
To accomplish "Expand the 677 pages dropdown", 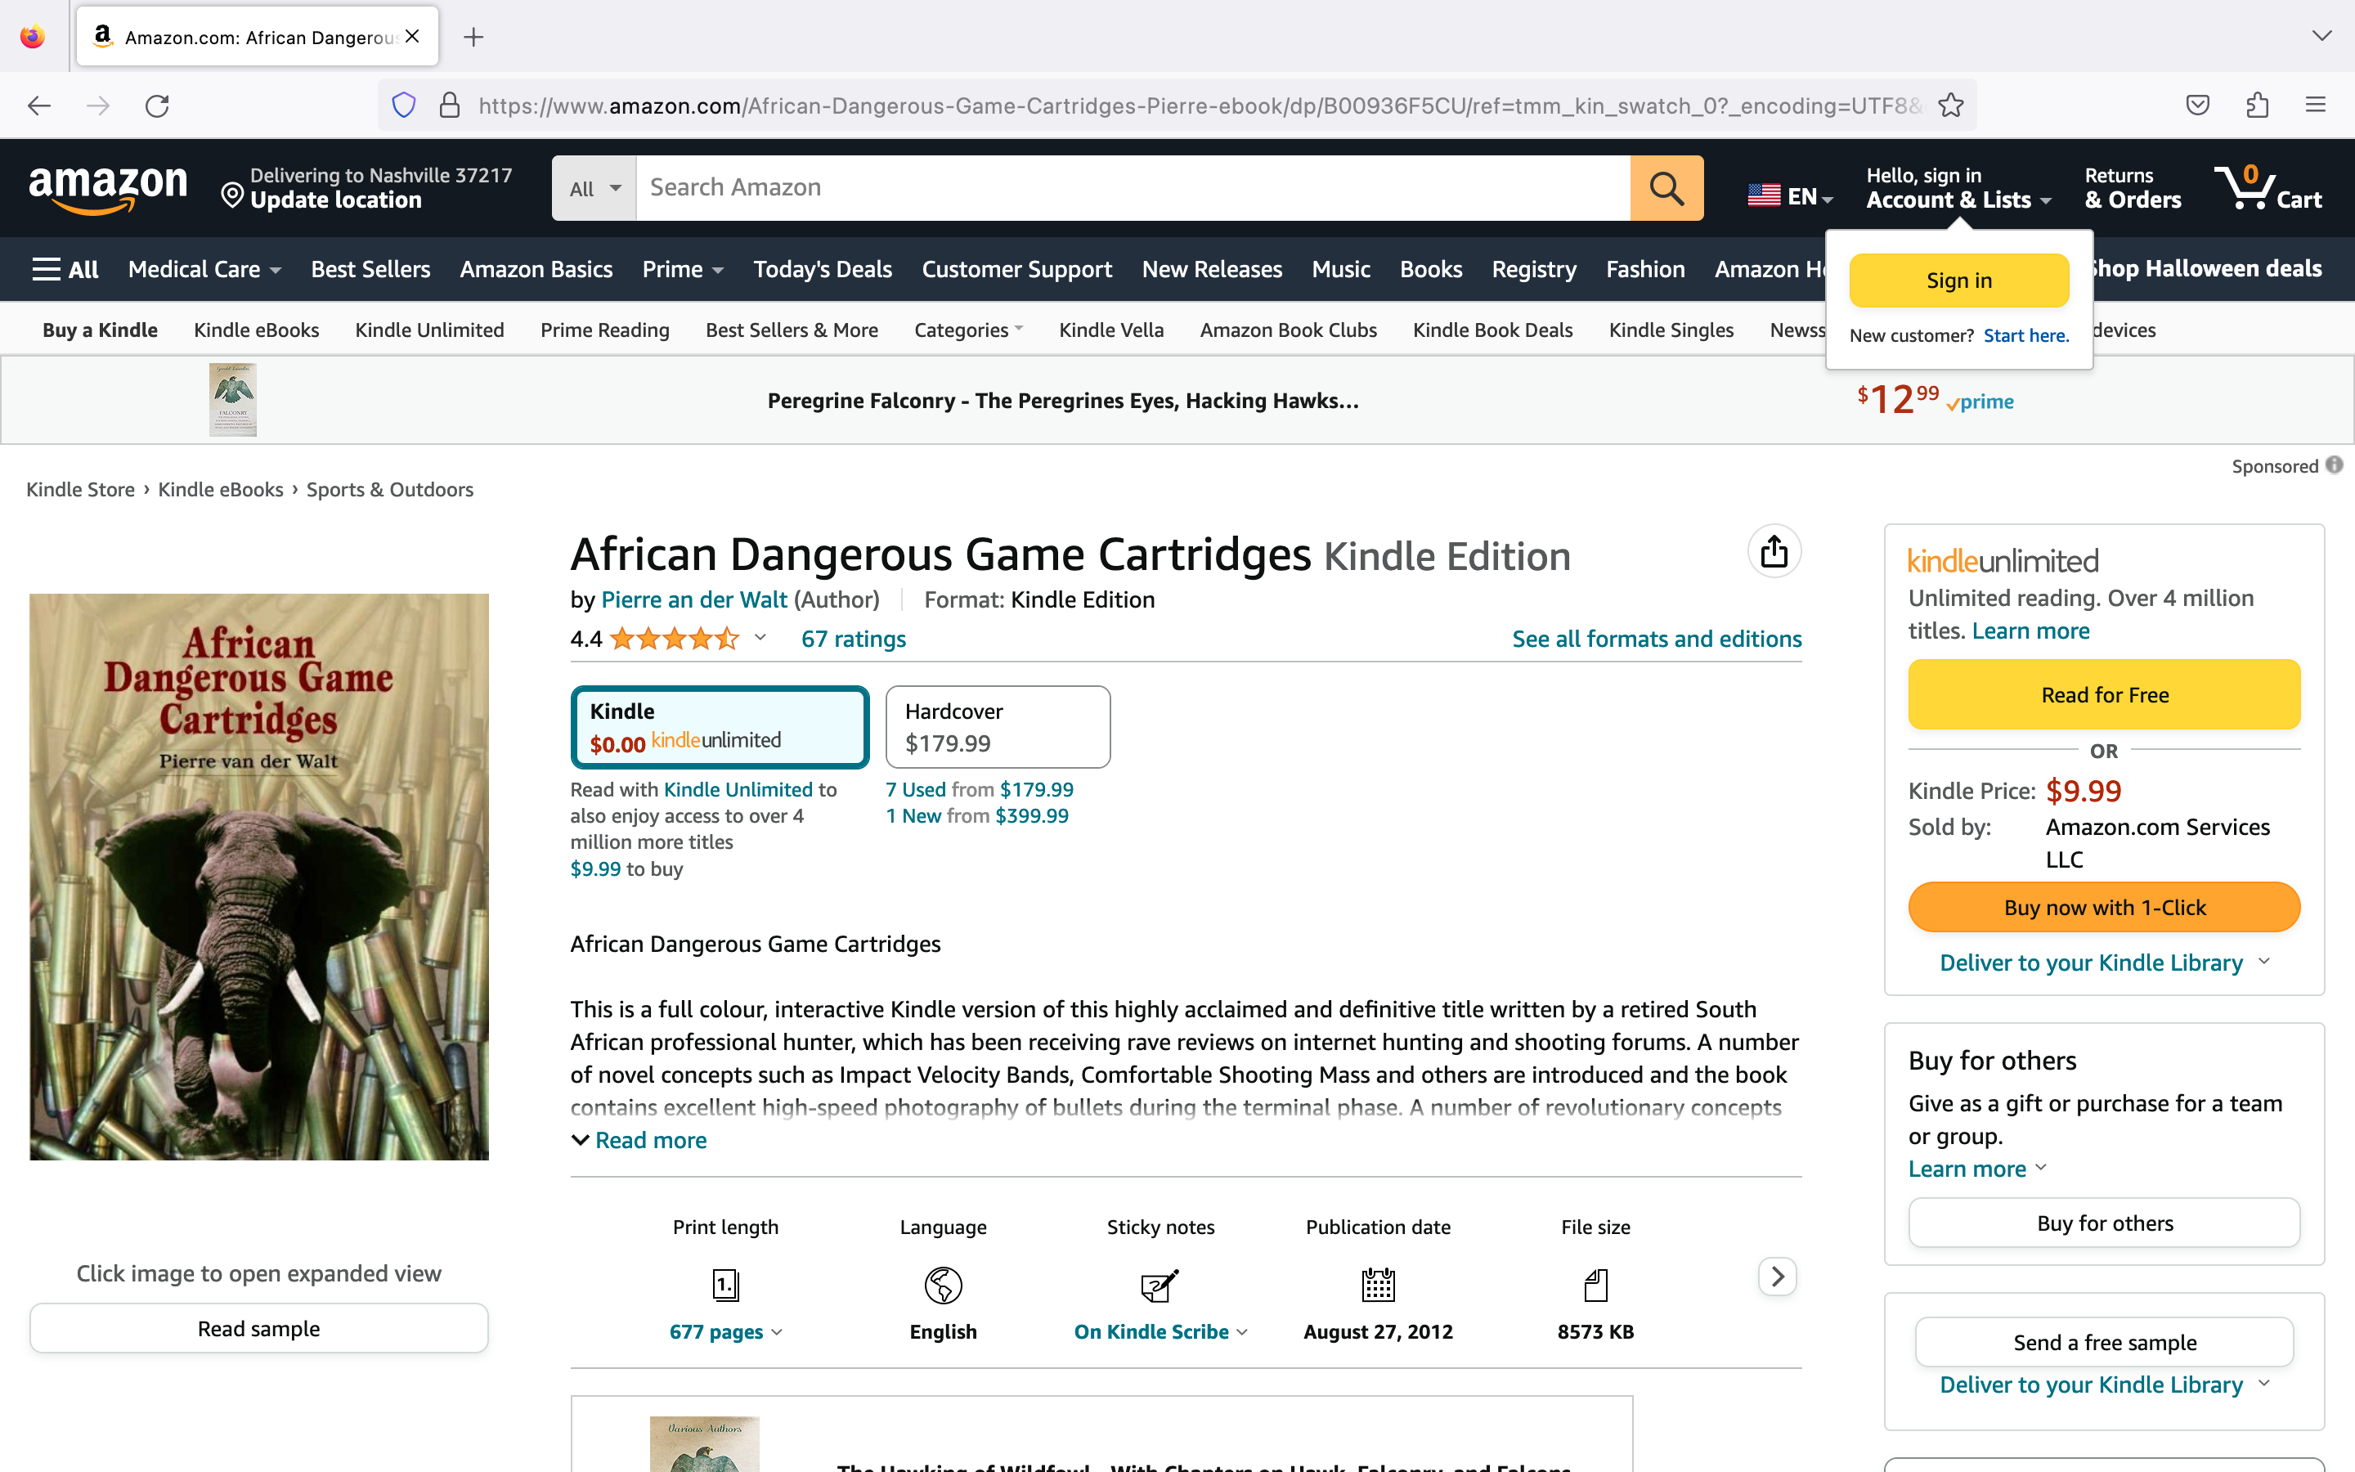I will 726,1331.
